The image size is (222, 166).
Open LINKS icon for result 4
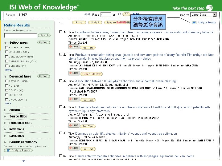[x=74, y=125]
